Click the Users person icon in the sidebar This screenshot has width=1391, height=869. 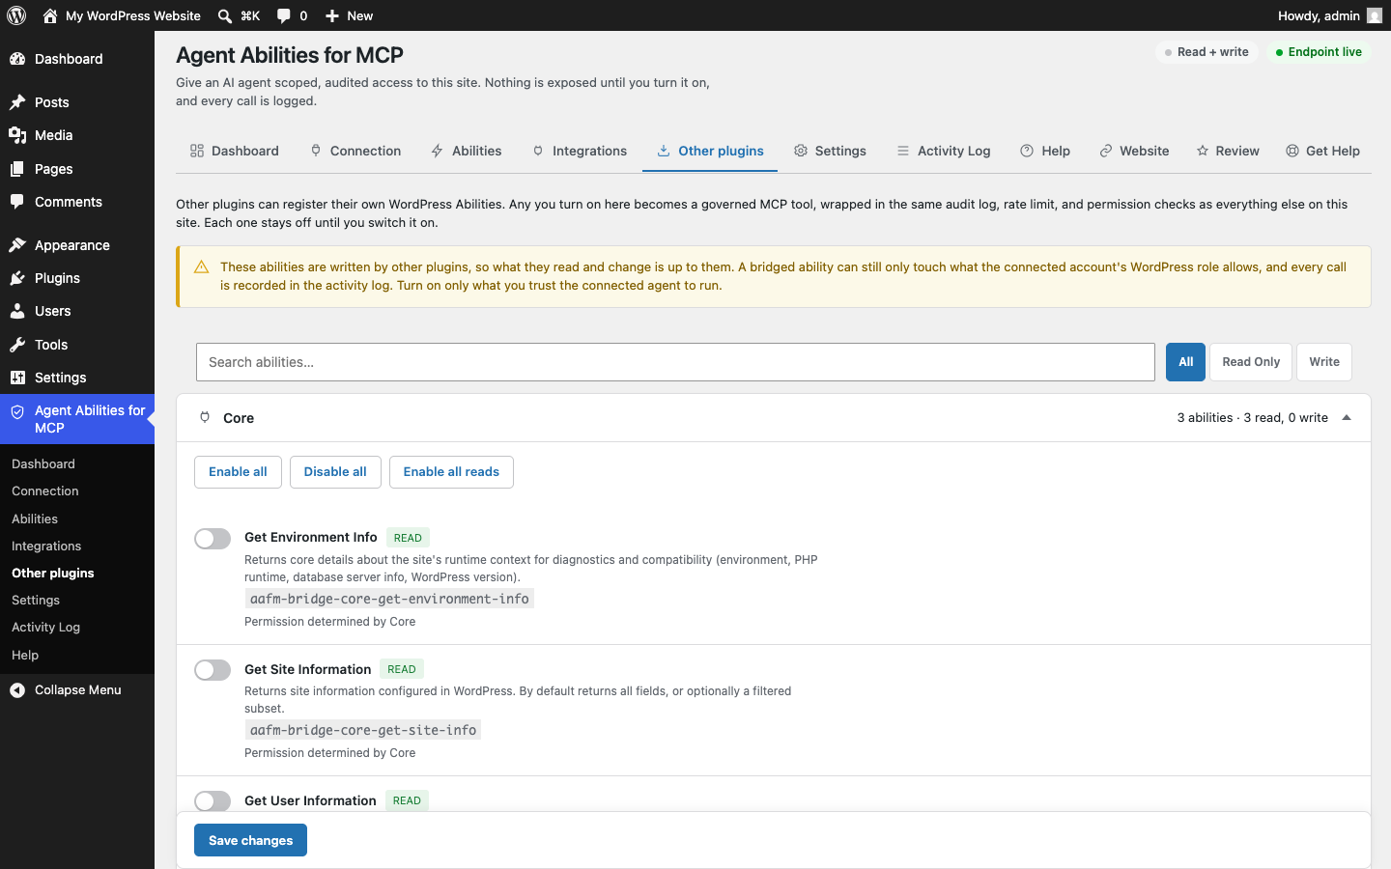[x=17, y=311]
